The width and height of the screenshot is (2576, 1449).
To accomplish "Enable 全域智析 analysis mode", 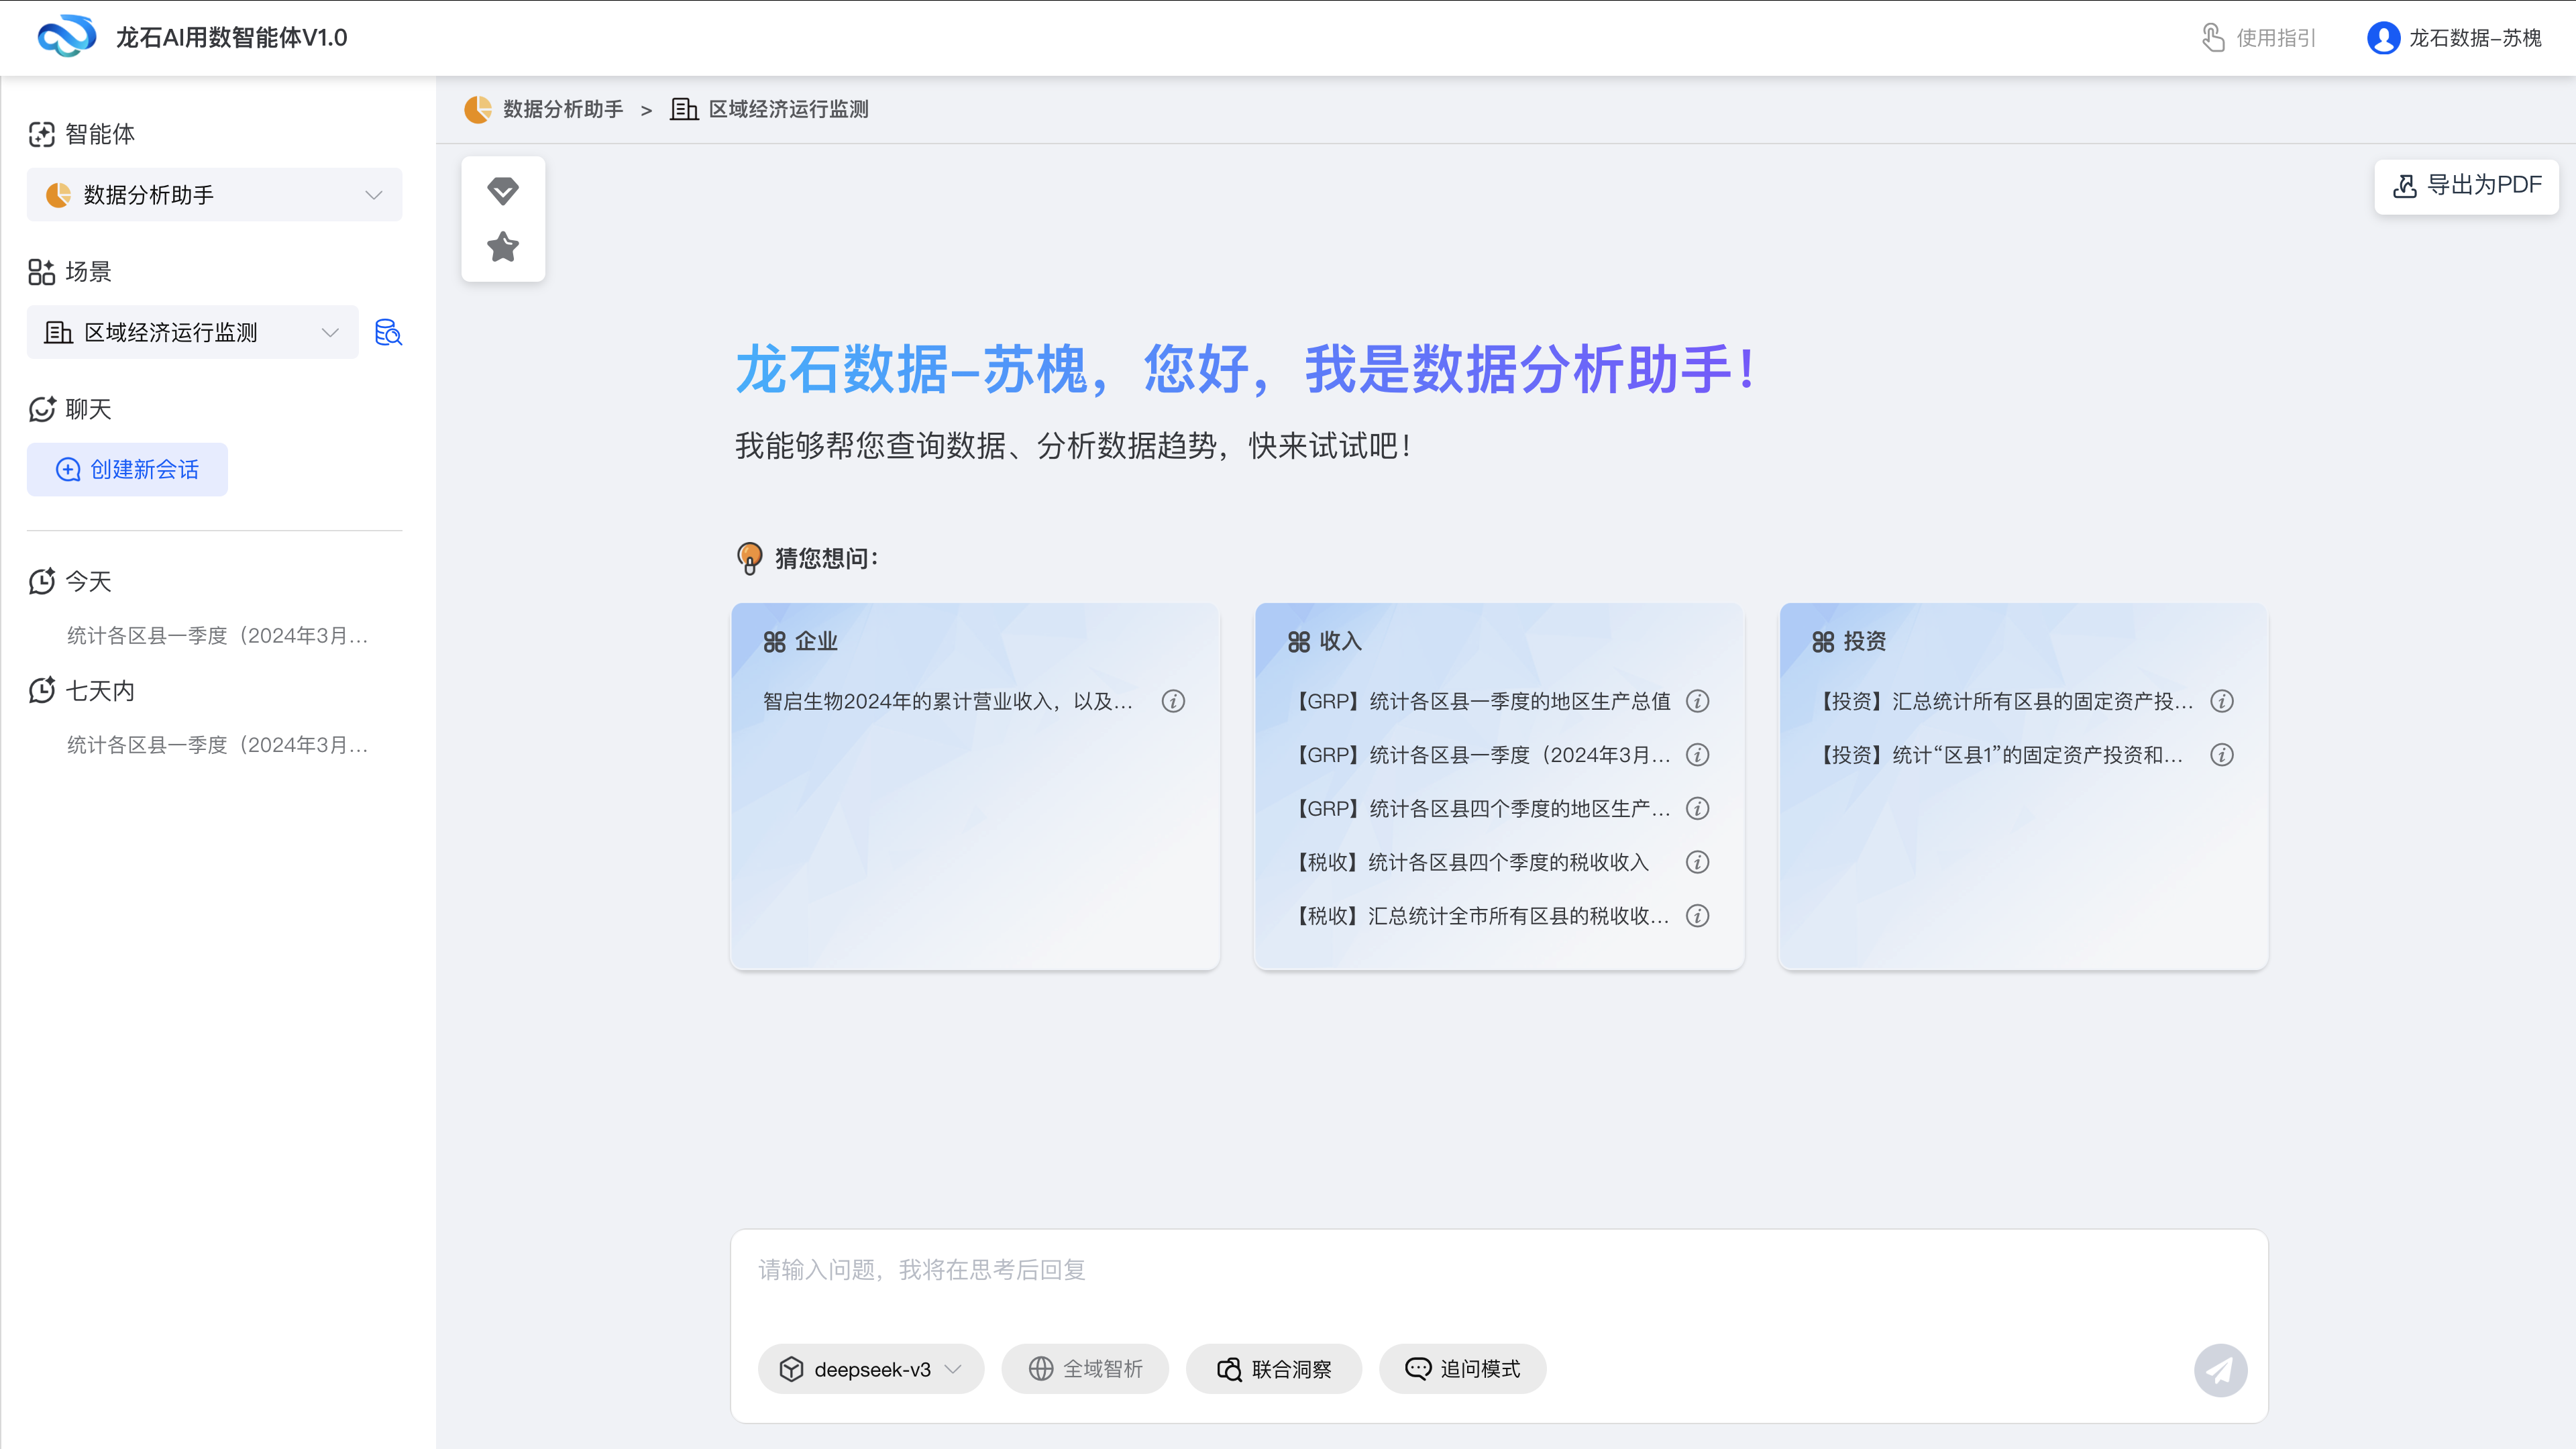I will pyautogui.click(x=1085, y=1368).
